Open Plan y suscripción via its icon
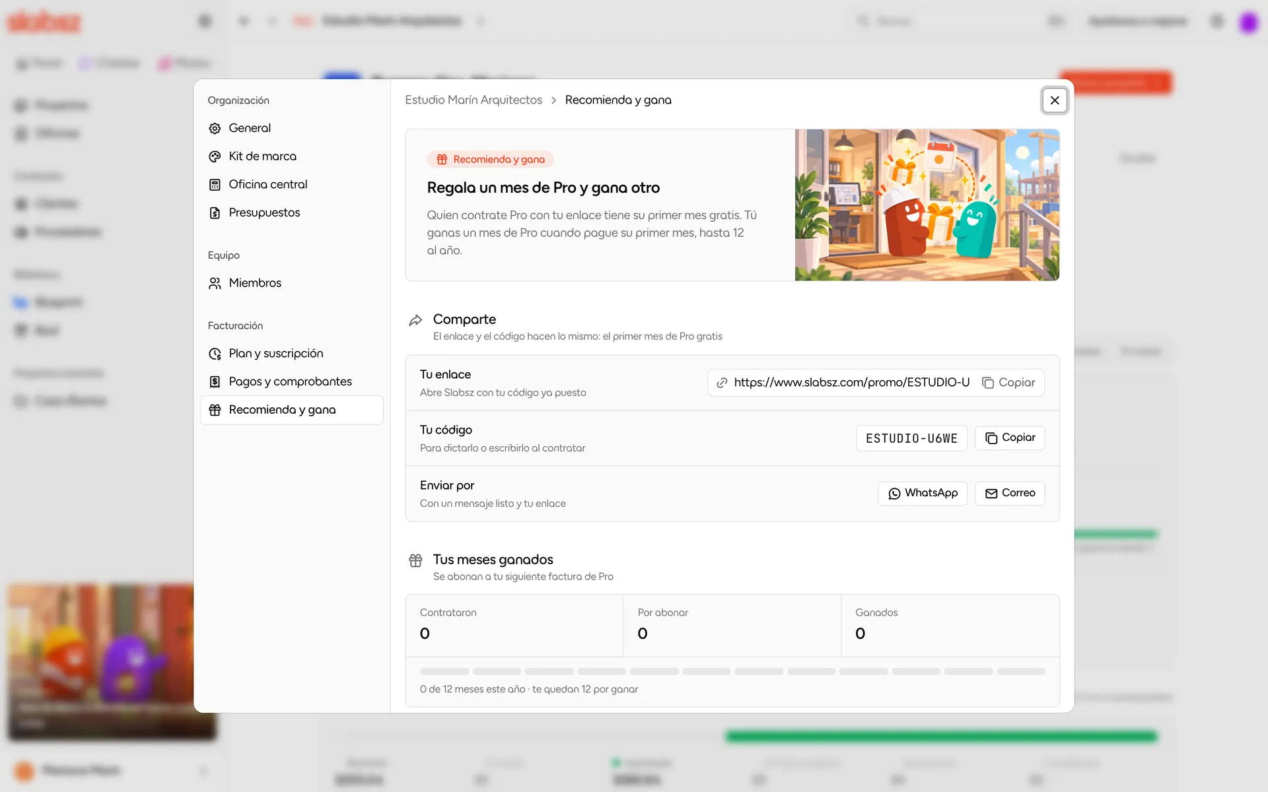The height and width of the screenshot is (792, 1268). point(215,354)
